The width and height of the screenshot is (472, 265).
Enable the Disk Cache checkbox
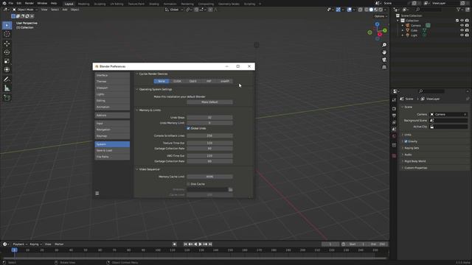(x=189, y=184)
